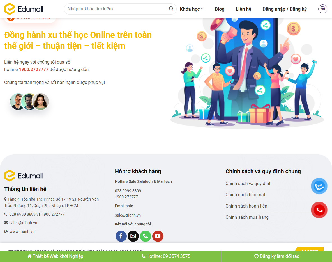Open the YouTube channel icon
This screenshot has height=262, width=332.
point(158,236)
